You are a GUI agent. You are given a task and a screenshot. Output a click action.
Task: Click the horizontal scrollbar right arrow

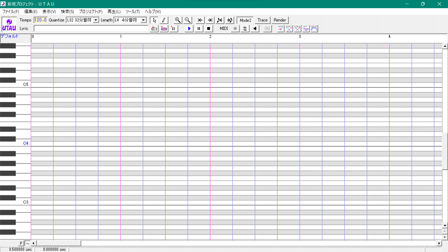pyautogui.click(x=439, y=243)
